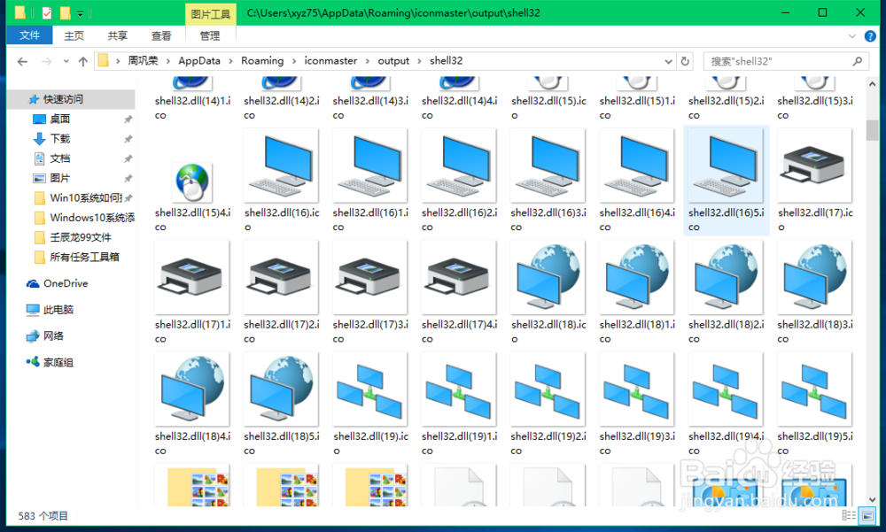Open the back button history dropdown

(66, 60)
